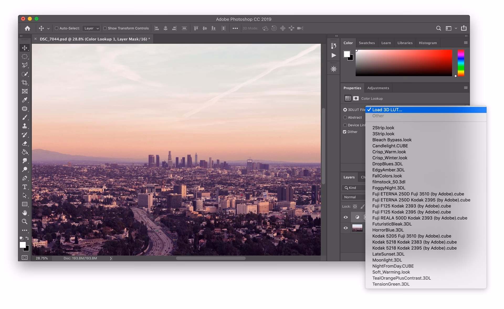504x309 pixels.
Task: Enable Auto-Select in the options bar
Action: [57, 28]
